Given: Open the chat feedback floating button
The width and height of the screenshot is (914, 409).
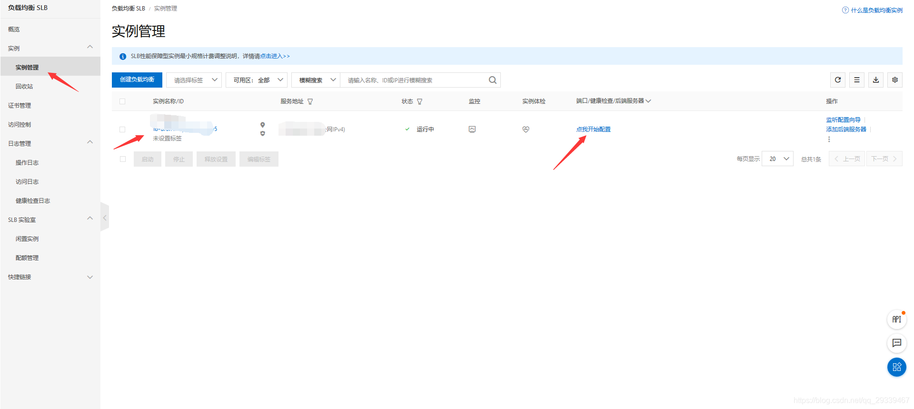Looking at the screenshot, I should pyautogui.click(x=897, y=343).
